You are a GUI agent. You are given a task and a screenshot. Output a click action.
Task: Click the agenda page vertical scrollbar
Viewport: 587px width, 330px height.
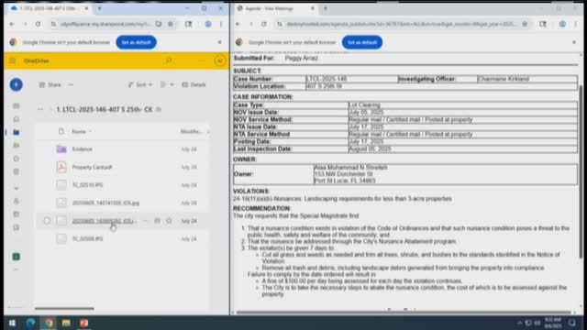click(581, 171)
